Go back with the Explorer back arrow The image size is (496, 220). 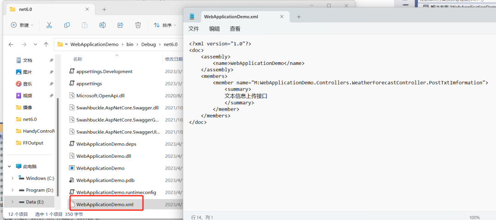click(11, 44)
